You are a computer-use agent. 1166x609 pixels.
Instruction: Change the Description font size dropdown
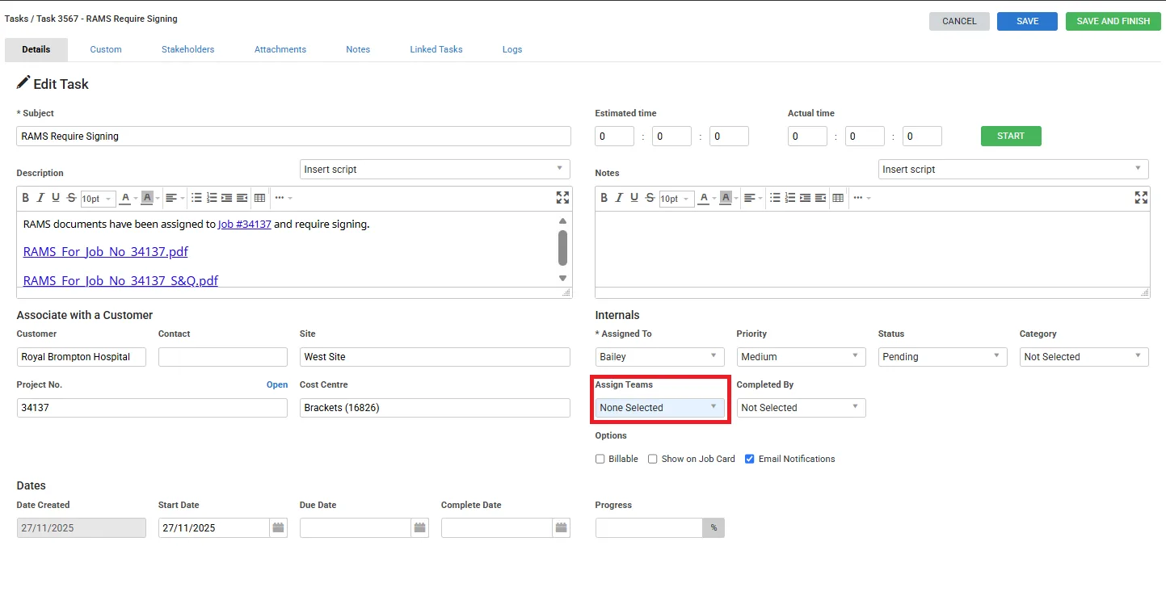[98, 199]
